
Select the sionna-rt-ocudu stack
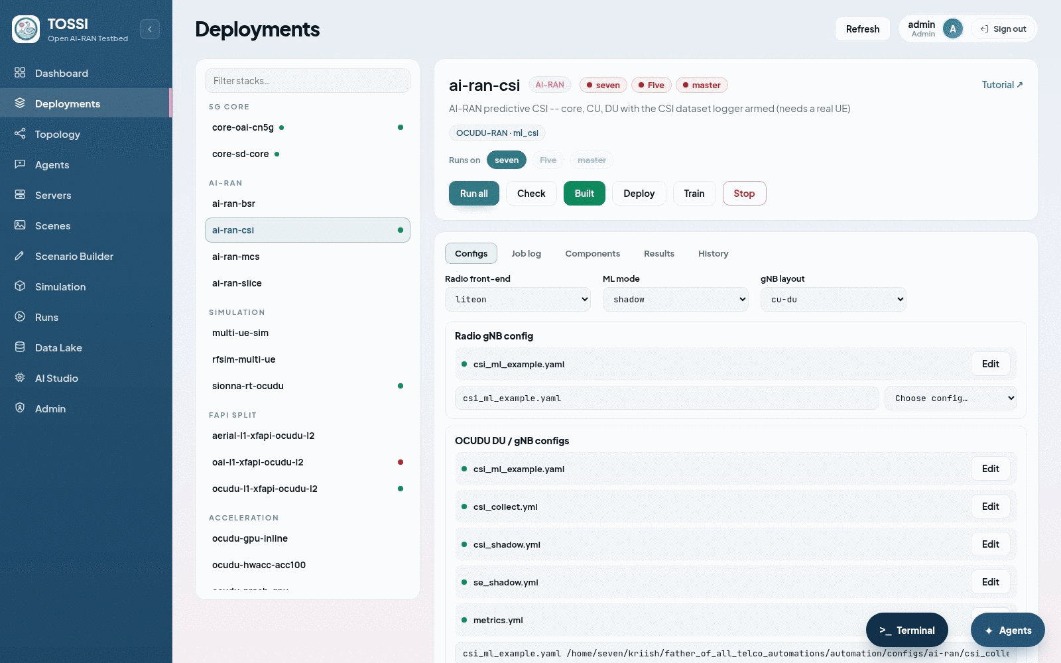tap(308, 386)
